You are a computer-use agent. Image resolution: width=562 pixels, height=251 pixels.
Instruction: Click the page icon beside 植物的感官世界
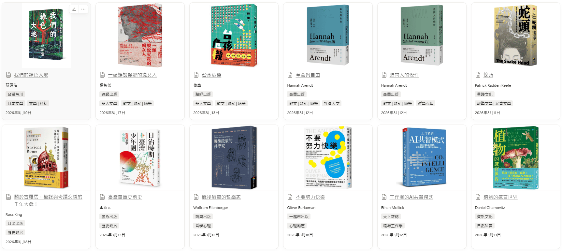478,197
